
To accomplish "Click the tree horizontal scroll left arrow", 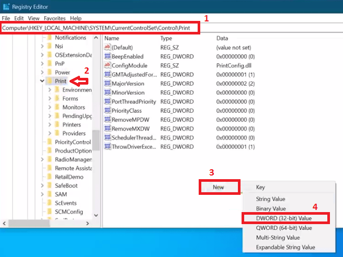I will pyautogui.click(x=4, y=224).
